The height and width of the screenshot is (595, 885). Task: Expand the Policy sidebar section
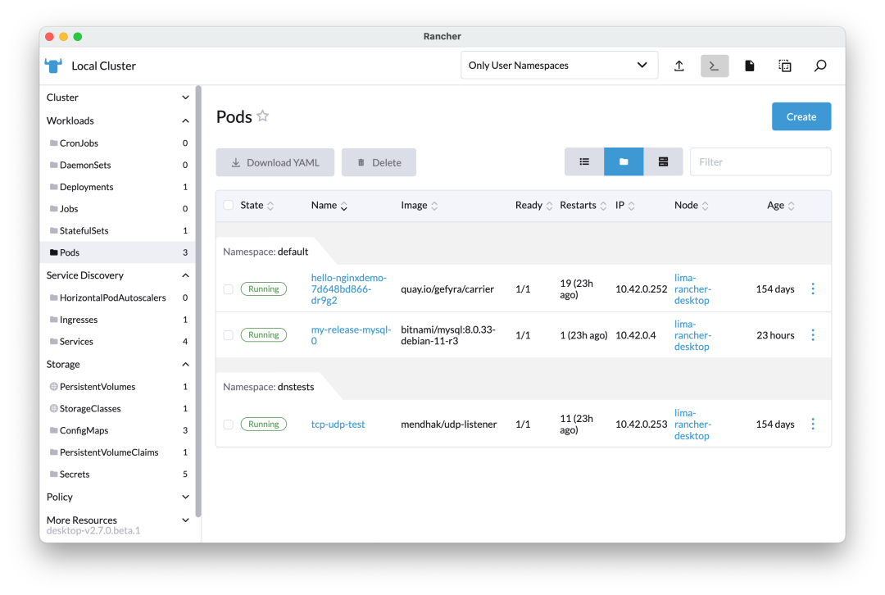coord(185,497)
